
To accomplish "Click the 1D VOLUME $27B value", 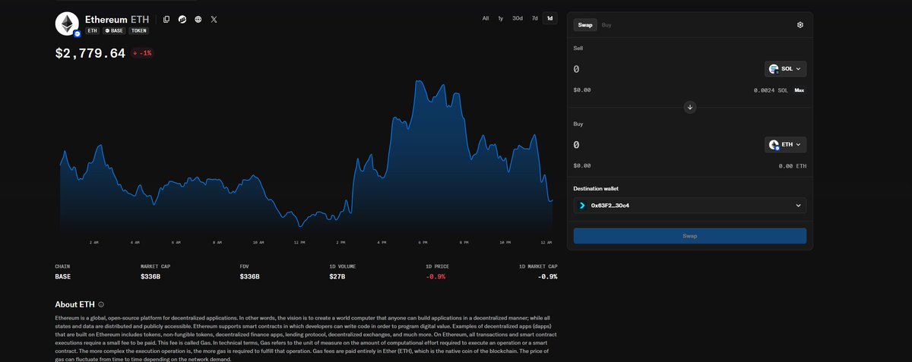I will [x=338, y=277].
